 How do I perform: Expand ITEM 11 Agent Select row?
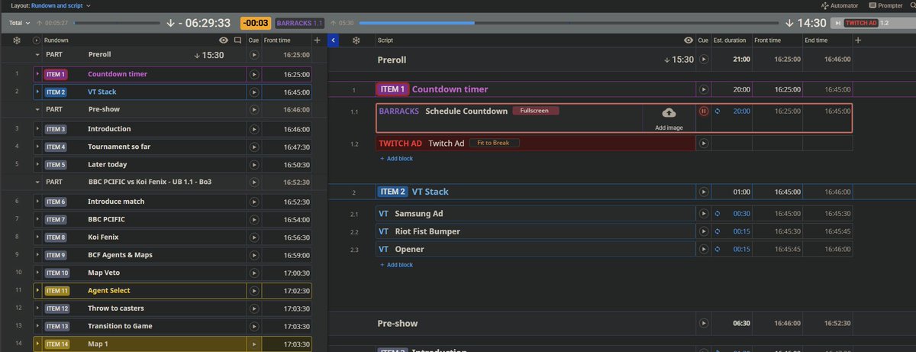tap(37, 290)
